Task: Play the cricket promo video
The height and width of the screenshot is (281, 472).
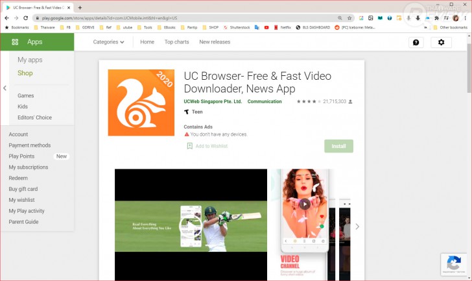Action: (x=191, y=226)
